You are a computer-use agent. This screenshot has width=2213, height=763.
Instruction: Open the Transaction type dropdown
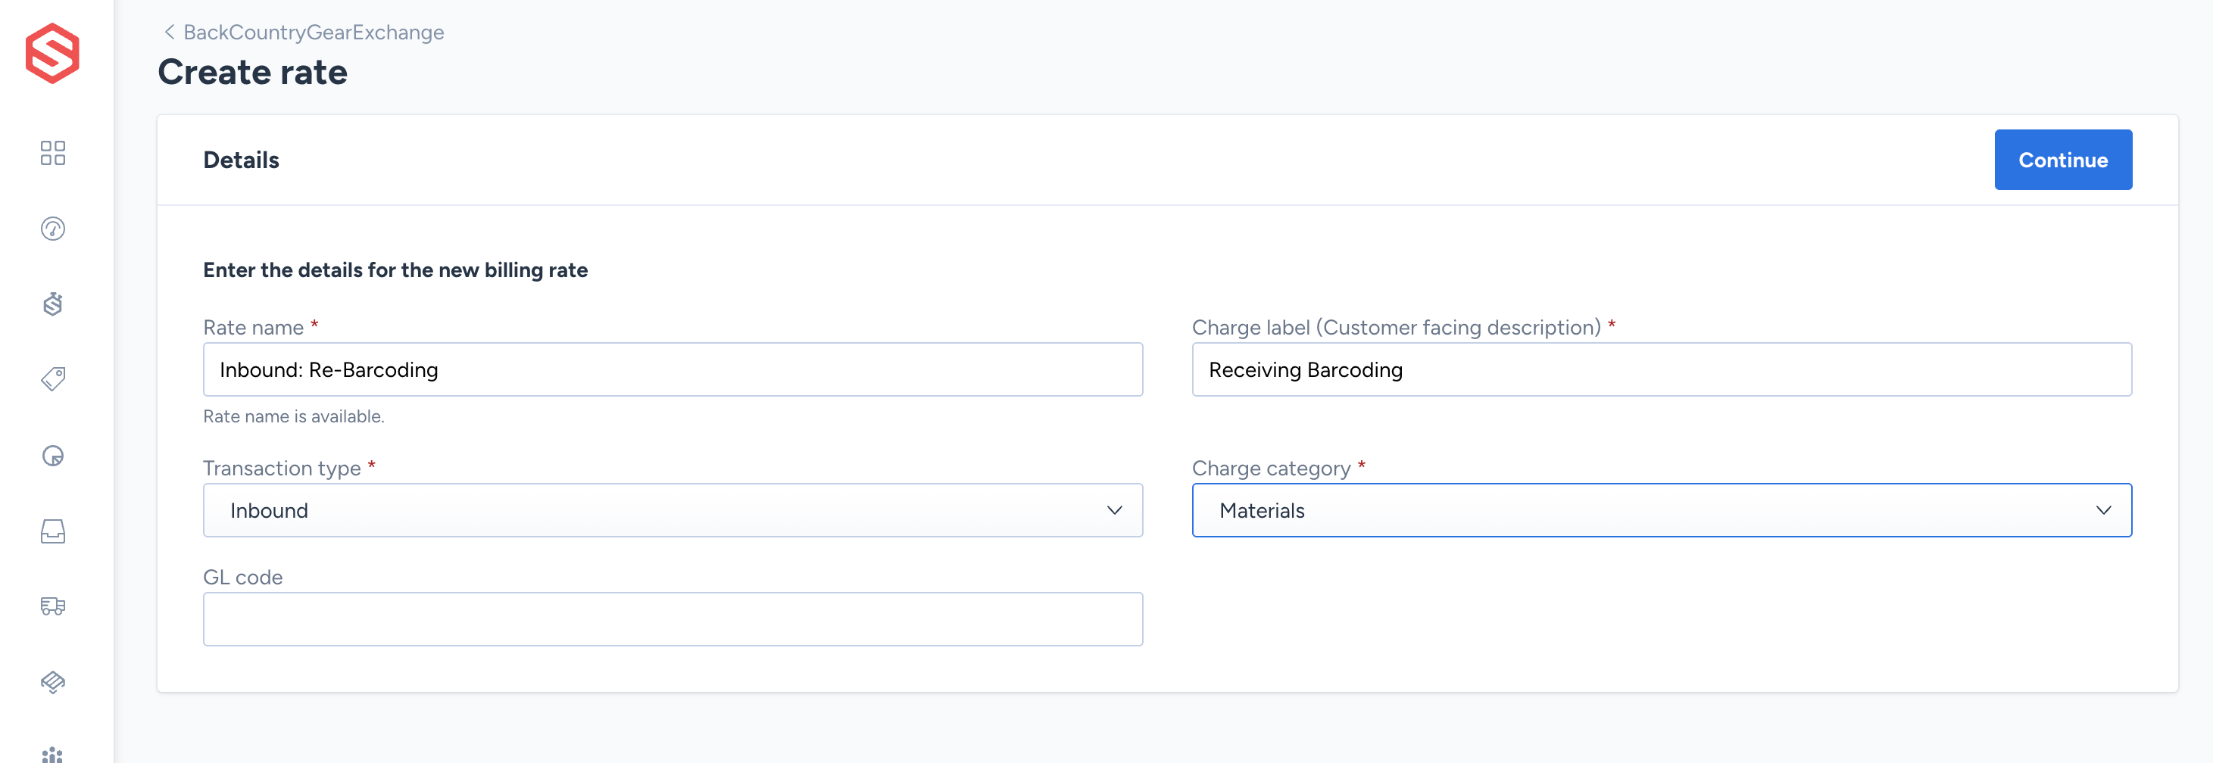click(x=672, y=510)
